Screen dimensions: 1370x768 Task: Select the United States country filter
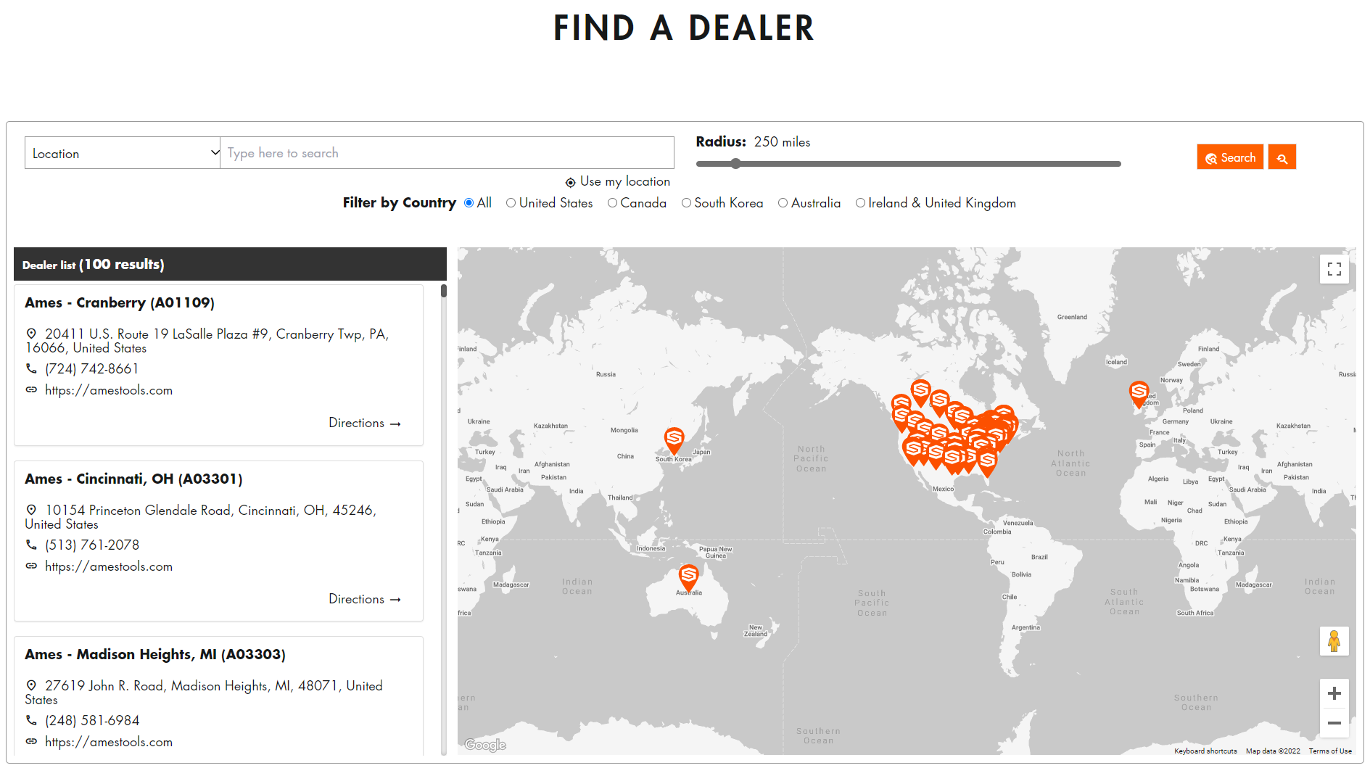pos(511,203)
